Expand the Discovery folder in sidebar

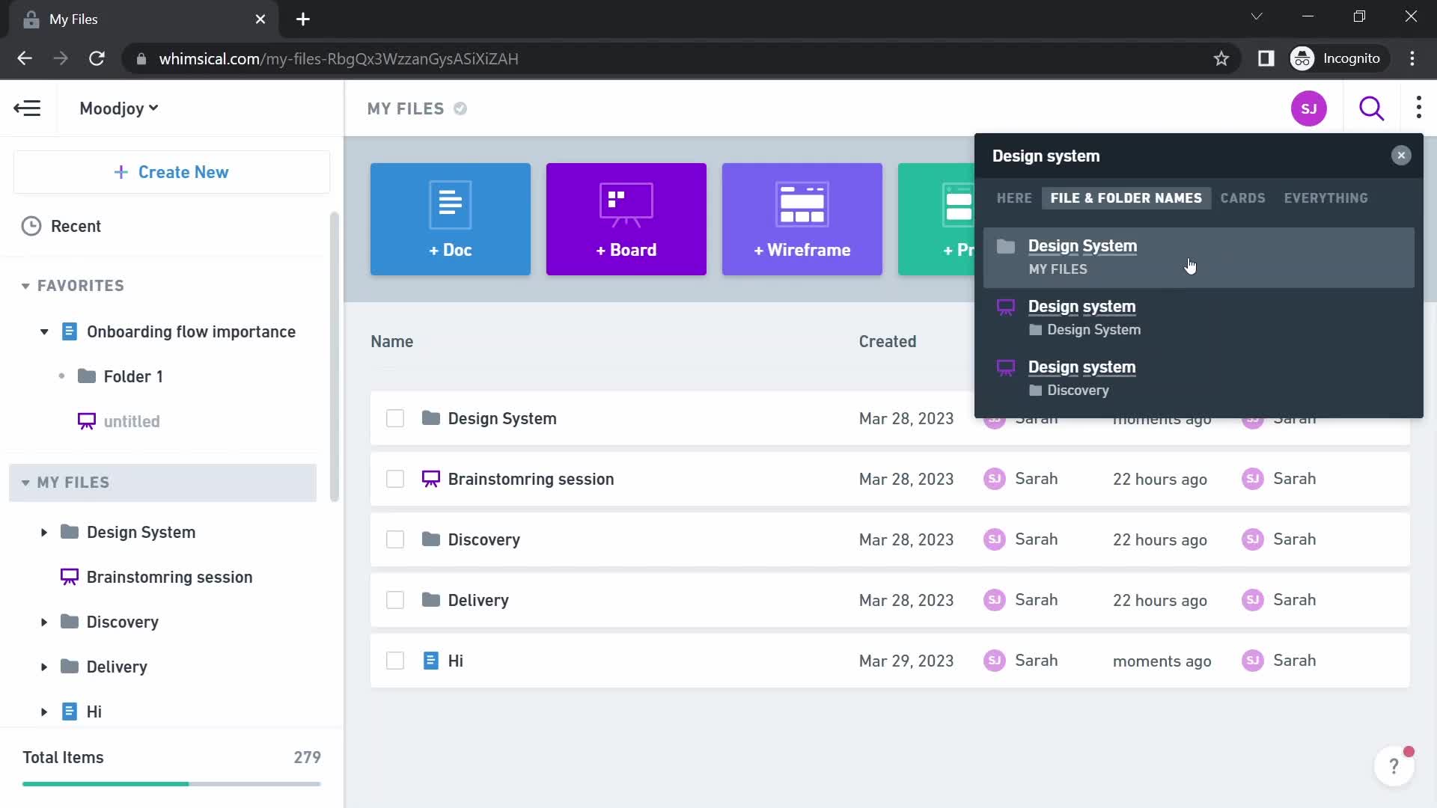tap(43, 622)
